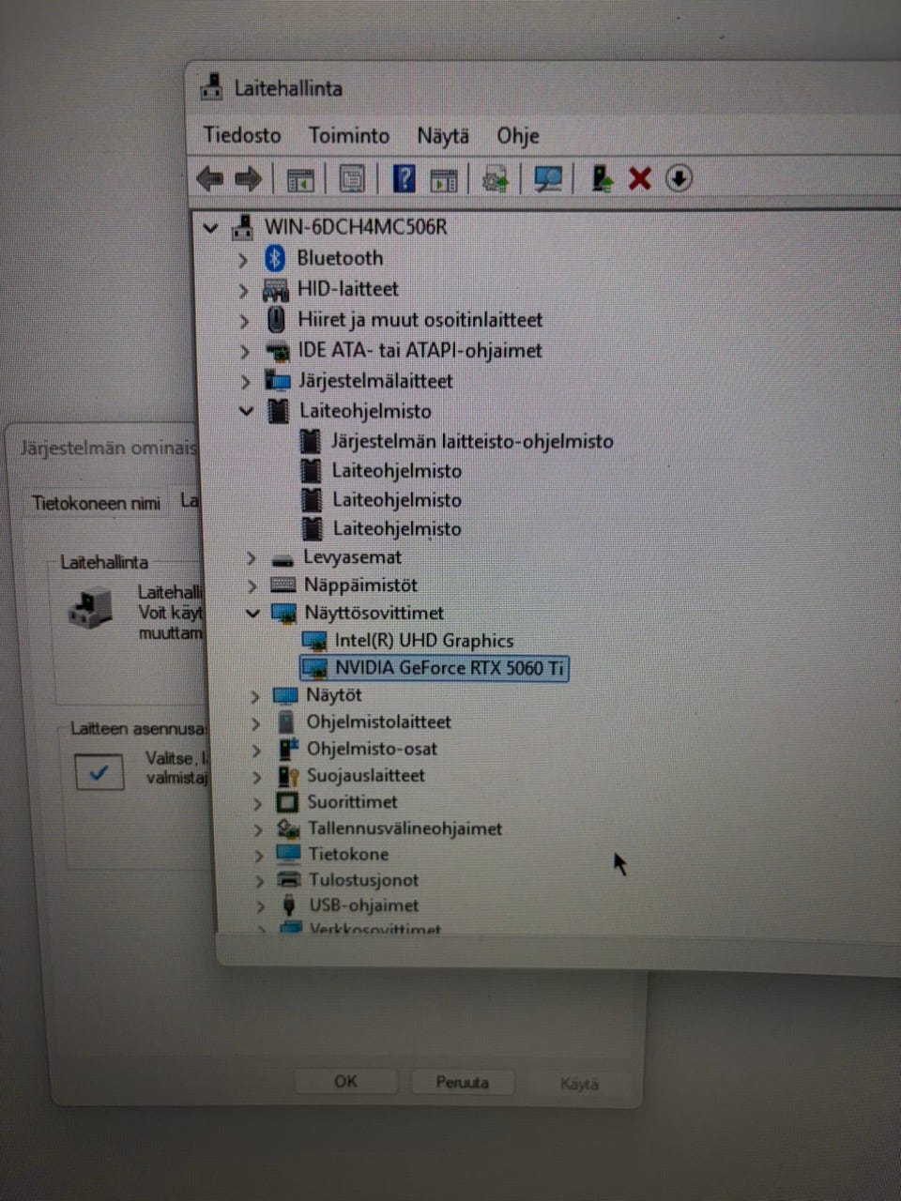Screen dimensions: 901x1201
Task: Expand the Suorittimet category
Action: point(257,803)
